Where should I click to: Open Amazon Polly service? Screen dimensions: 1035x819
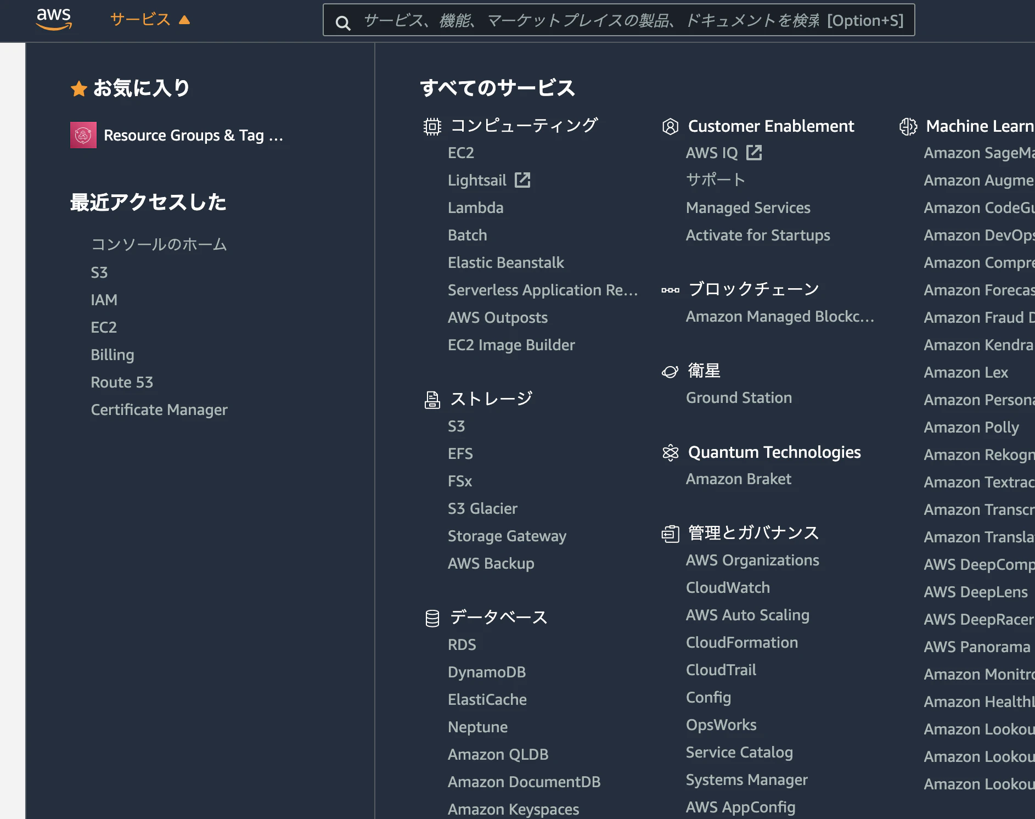971,427
